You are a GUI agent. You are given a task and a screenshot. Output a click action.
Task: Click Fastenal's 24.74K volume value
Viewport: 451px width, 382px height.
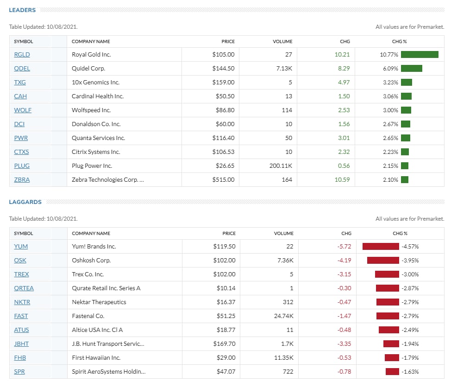pos(283,316)
